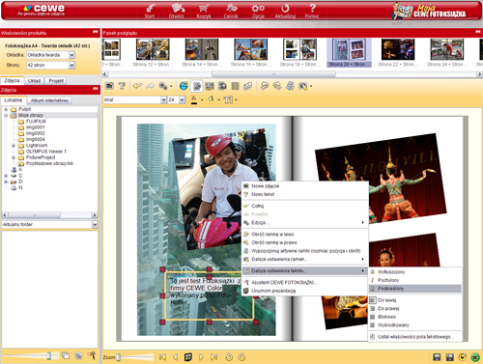Open the Aktualny folder dropdown
This screenshot has height=364, width=483.
(95, 224)
